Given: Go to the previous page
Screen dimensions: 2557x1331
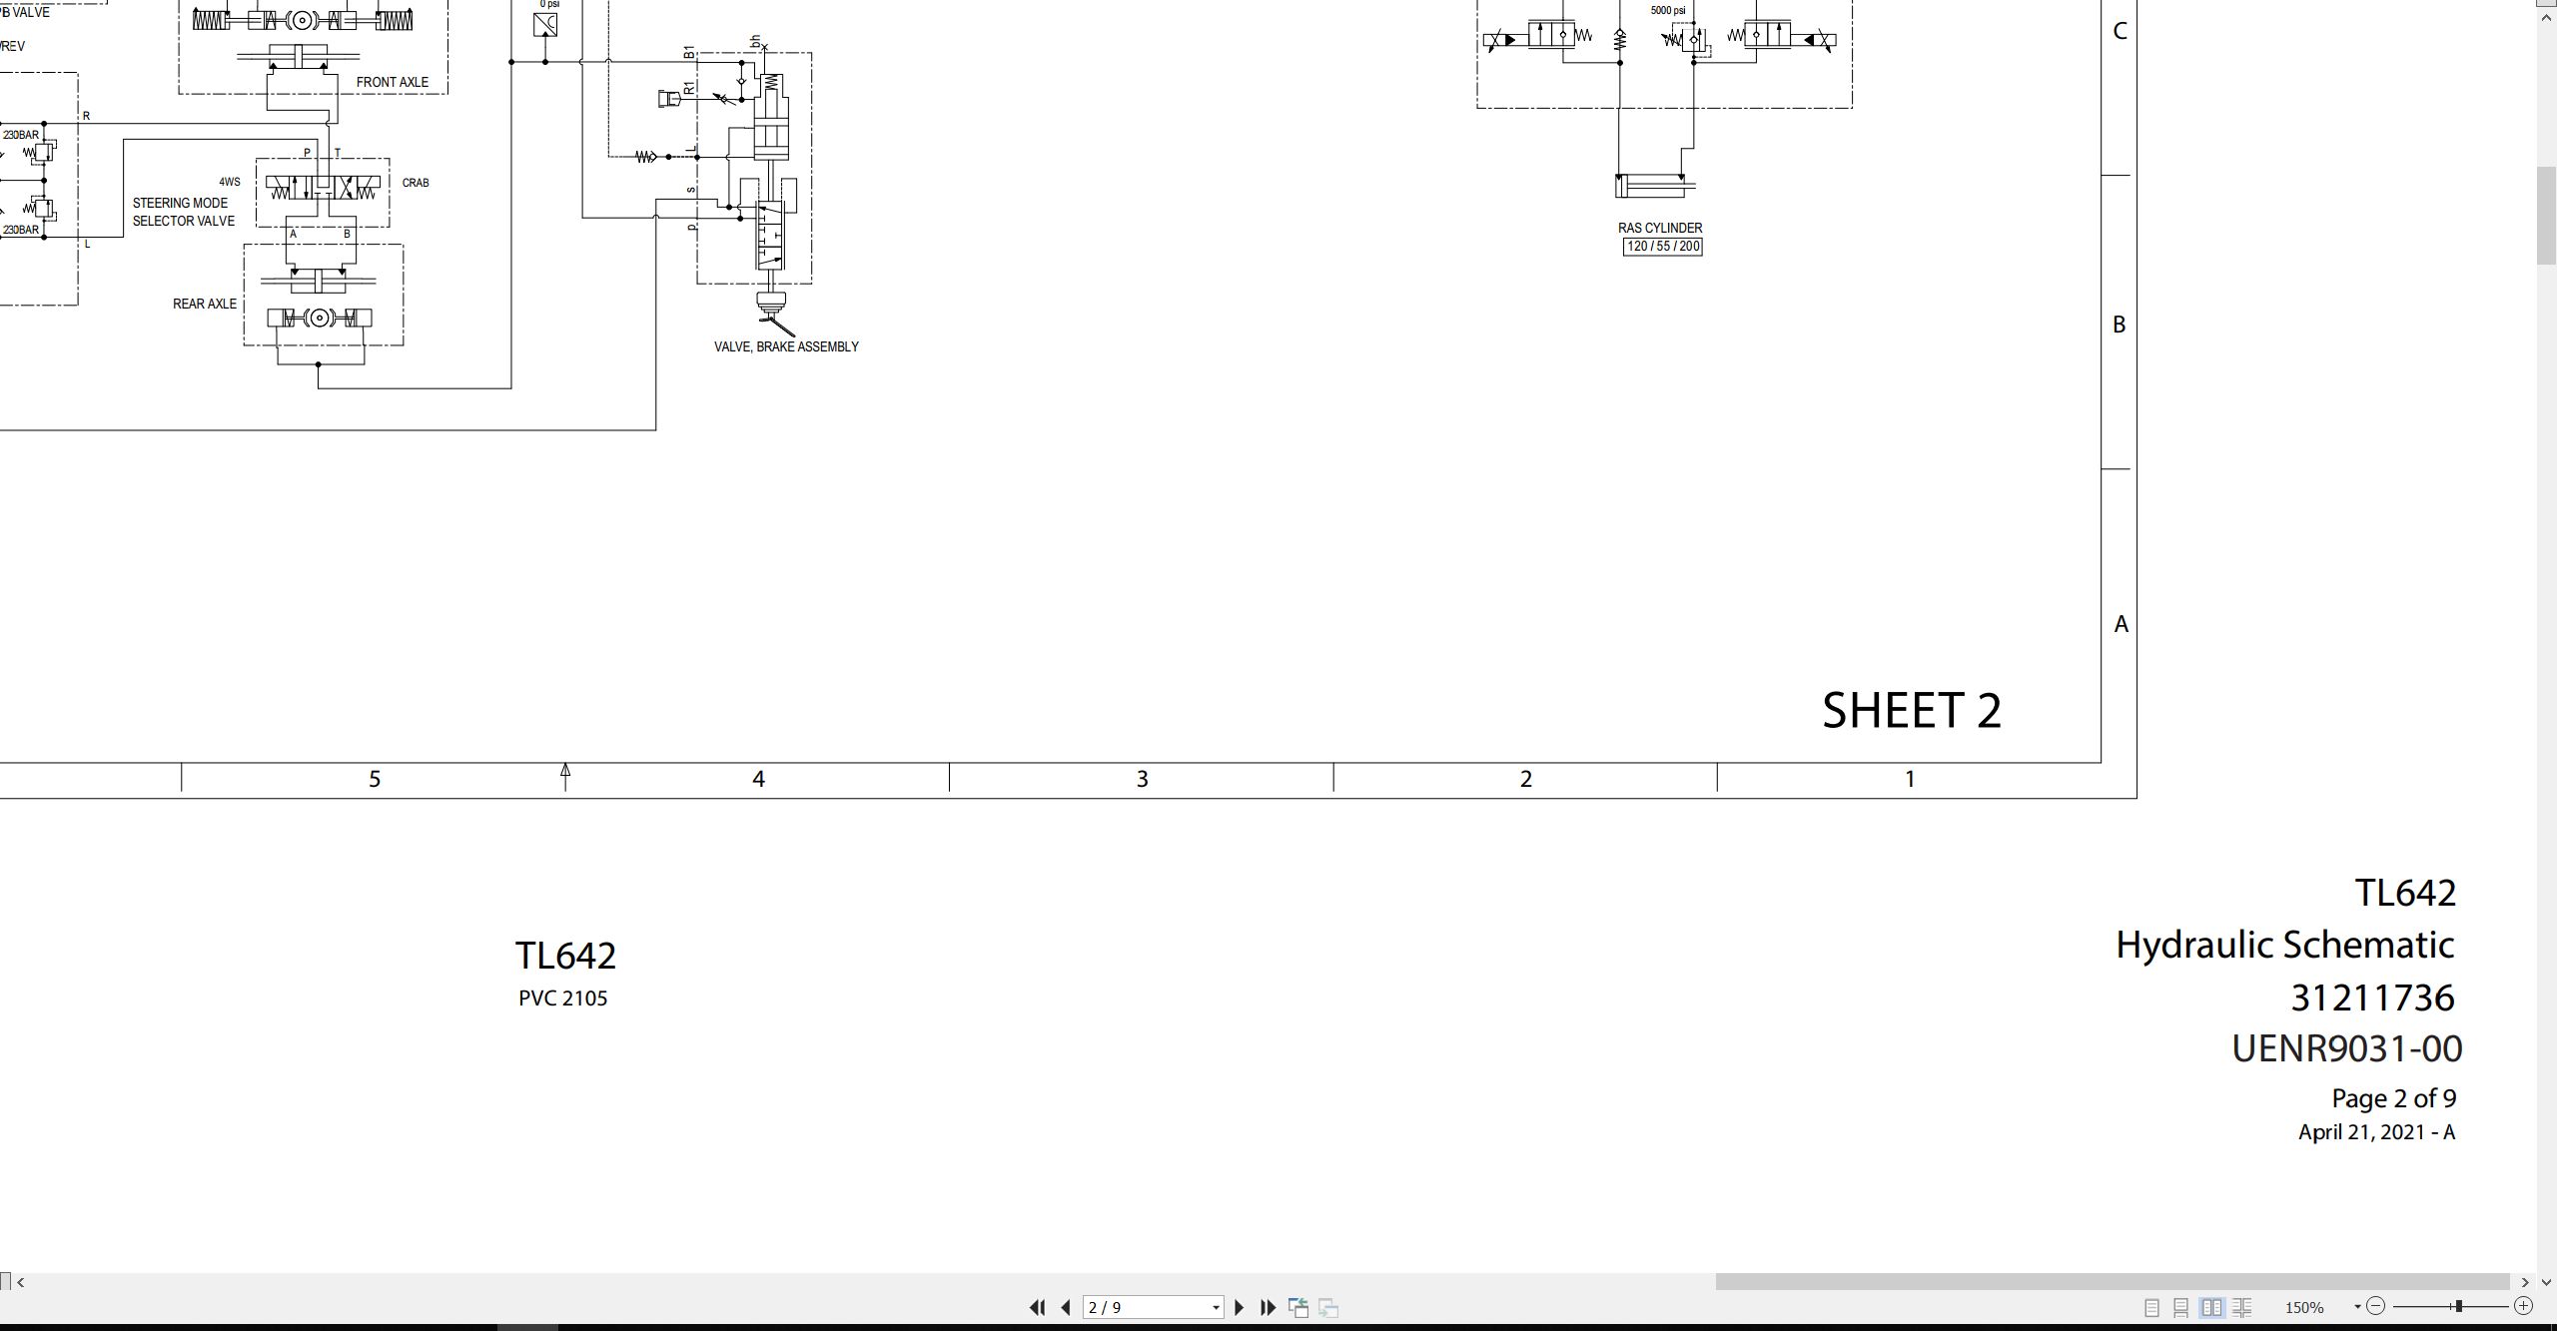Looking at the screenshot, I should pos(1066,1307).
